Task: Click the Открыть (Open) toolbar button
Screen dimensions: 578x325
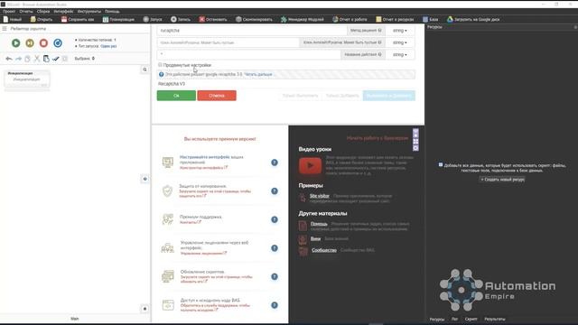Action: 42,19
